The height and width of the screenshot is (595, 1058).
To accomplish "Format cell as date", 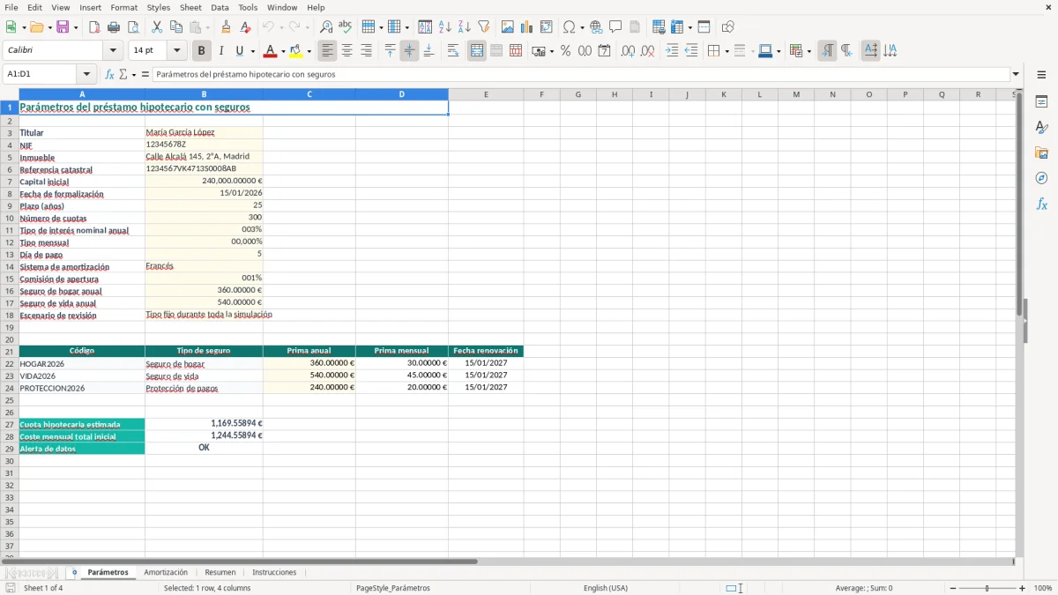I will pos(605,51).
